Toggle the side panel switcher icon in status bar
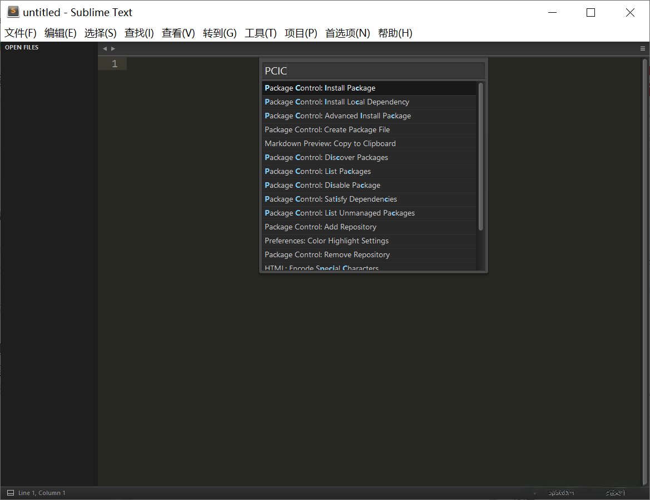 [11, 493]
